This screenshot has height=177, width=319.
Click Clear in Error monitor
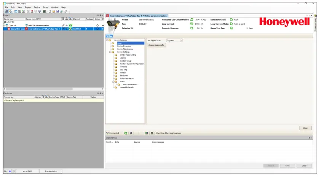coord(304,166)
